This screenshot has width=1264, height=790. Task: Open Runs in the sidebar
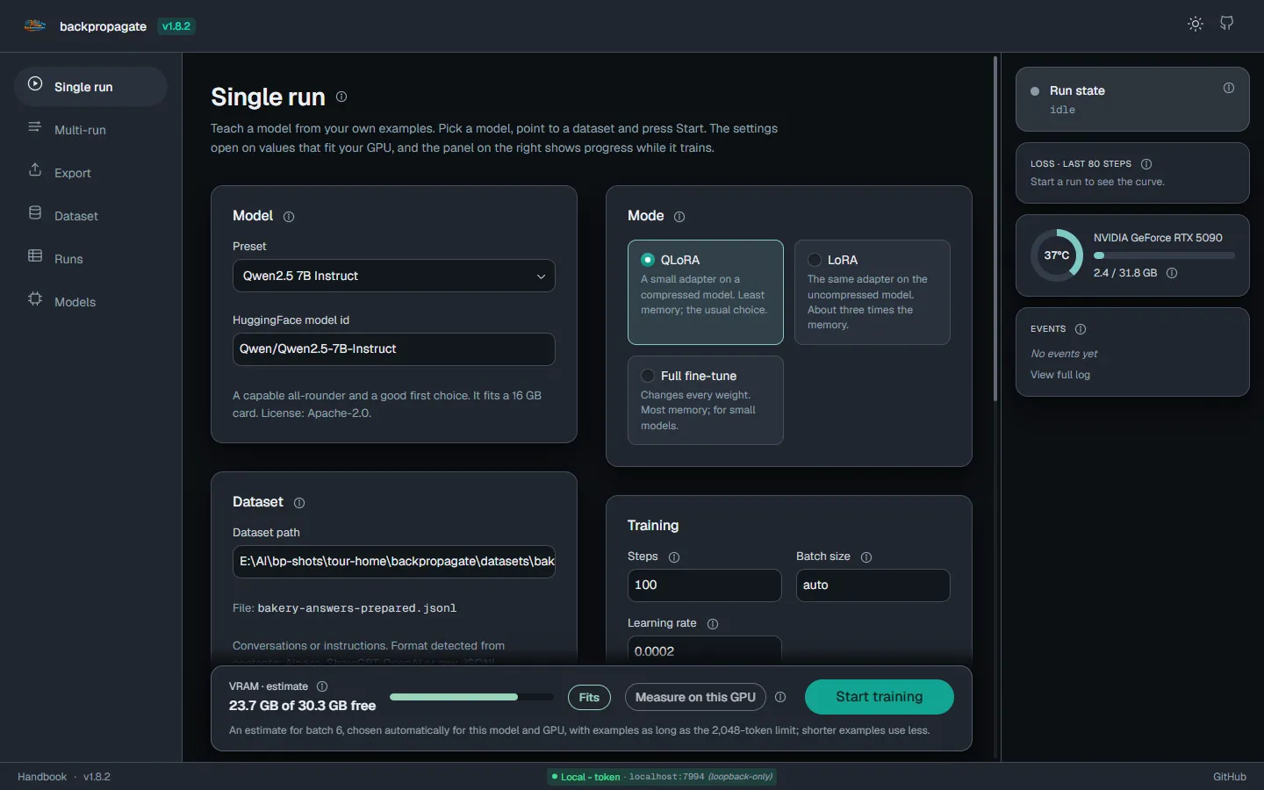[x=90, y=259]
